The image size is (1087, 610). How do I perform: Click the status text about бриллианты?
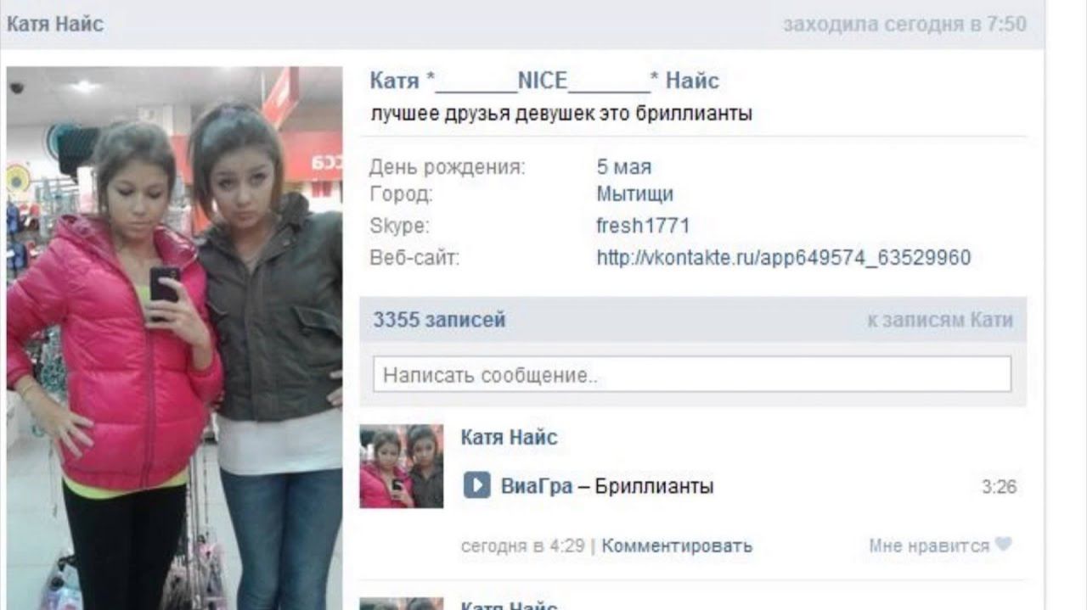coord(561,113)
